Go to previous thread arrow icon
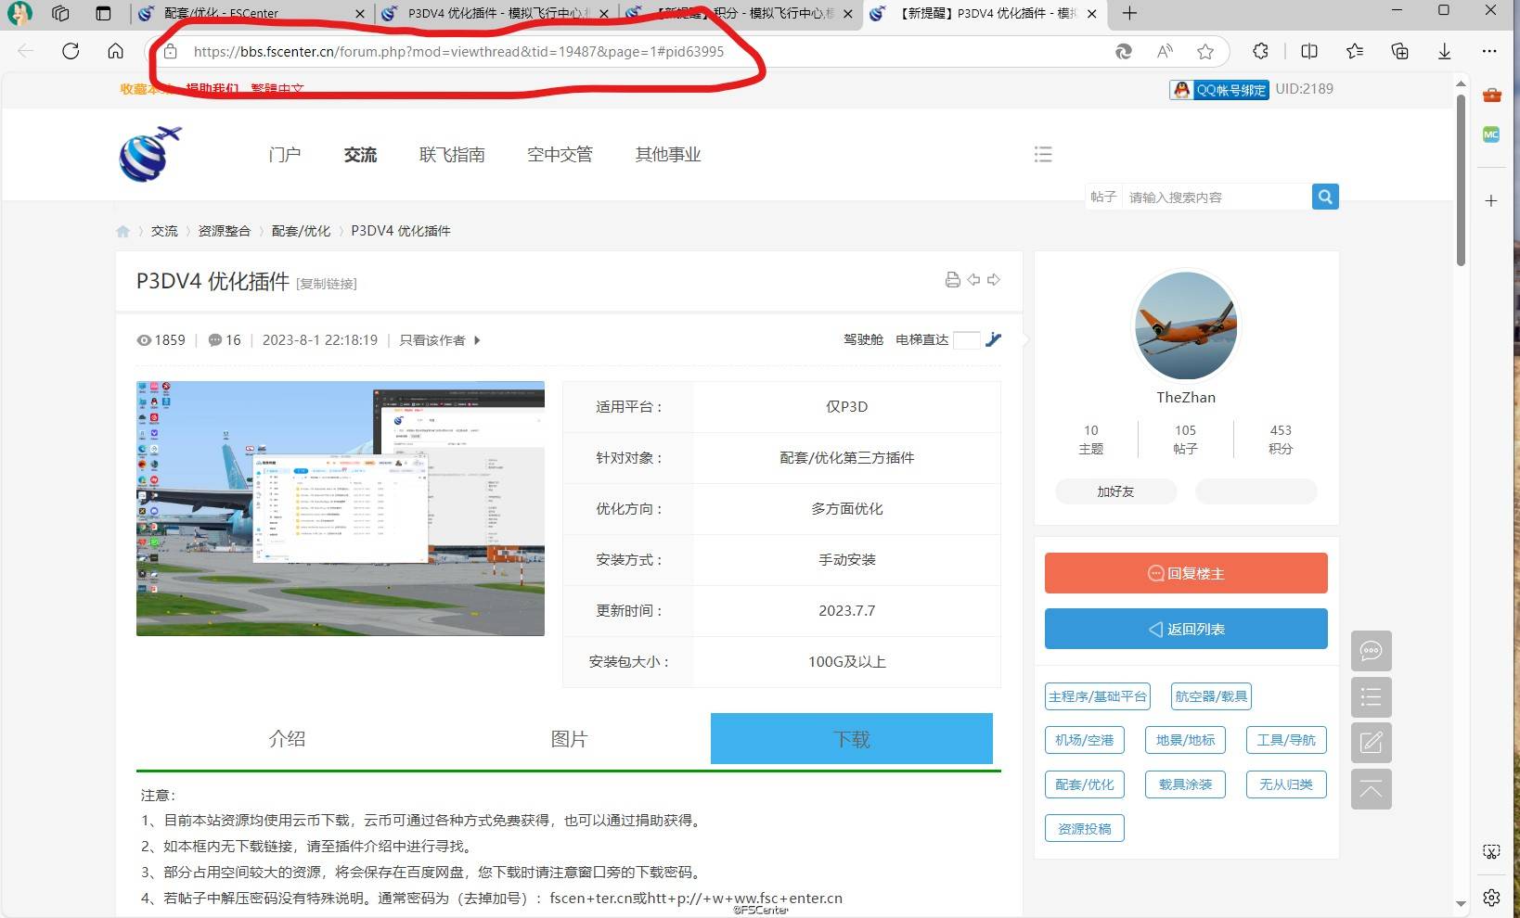 pyautogui.click(x=973, y=279)
